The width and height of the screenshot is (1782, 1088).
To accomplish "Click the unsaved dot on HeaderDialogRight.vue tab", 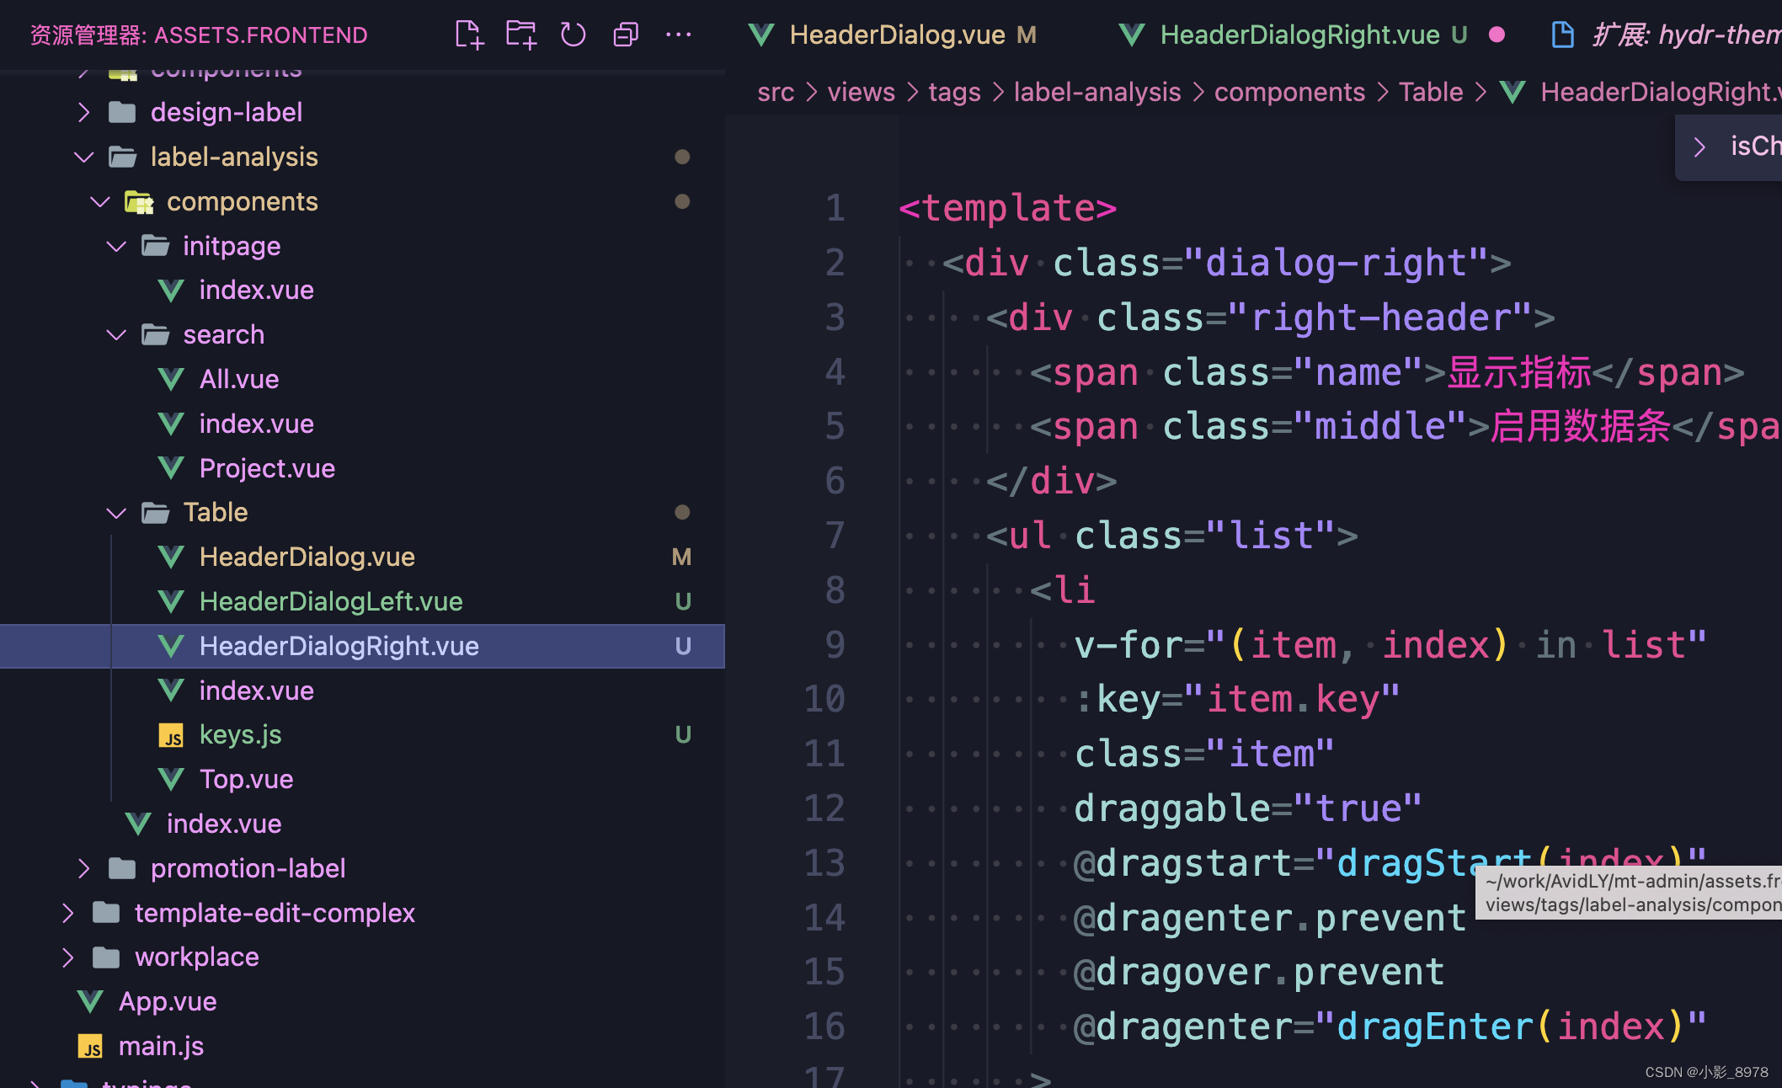I will click(x=1497, y=35).
